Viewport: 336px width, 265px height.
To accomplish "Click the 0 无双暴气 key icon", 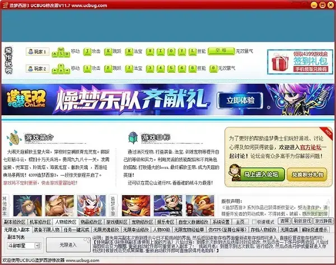I will 213,68.
